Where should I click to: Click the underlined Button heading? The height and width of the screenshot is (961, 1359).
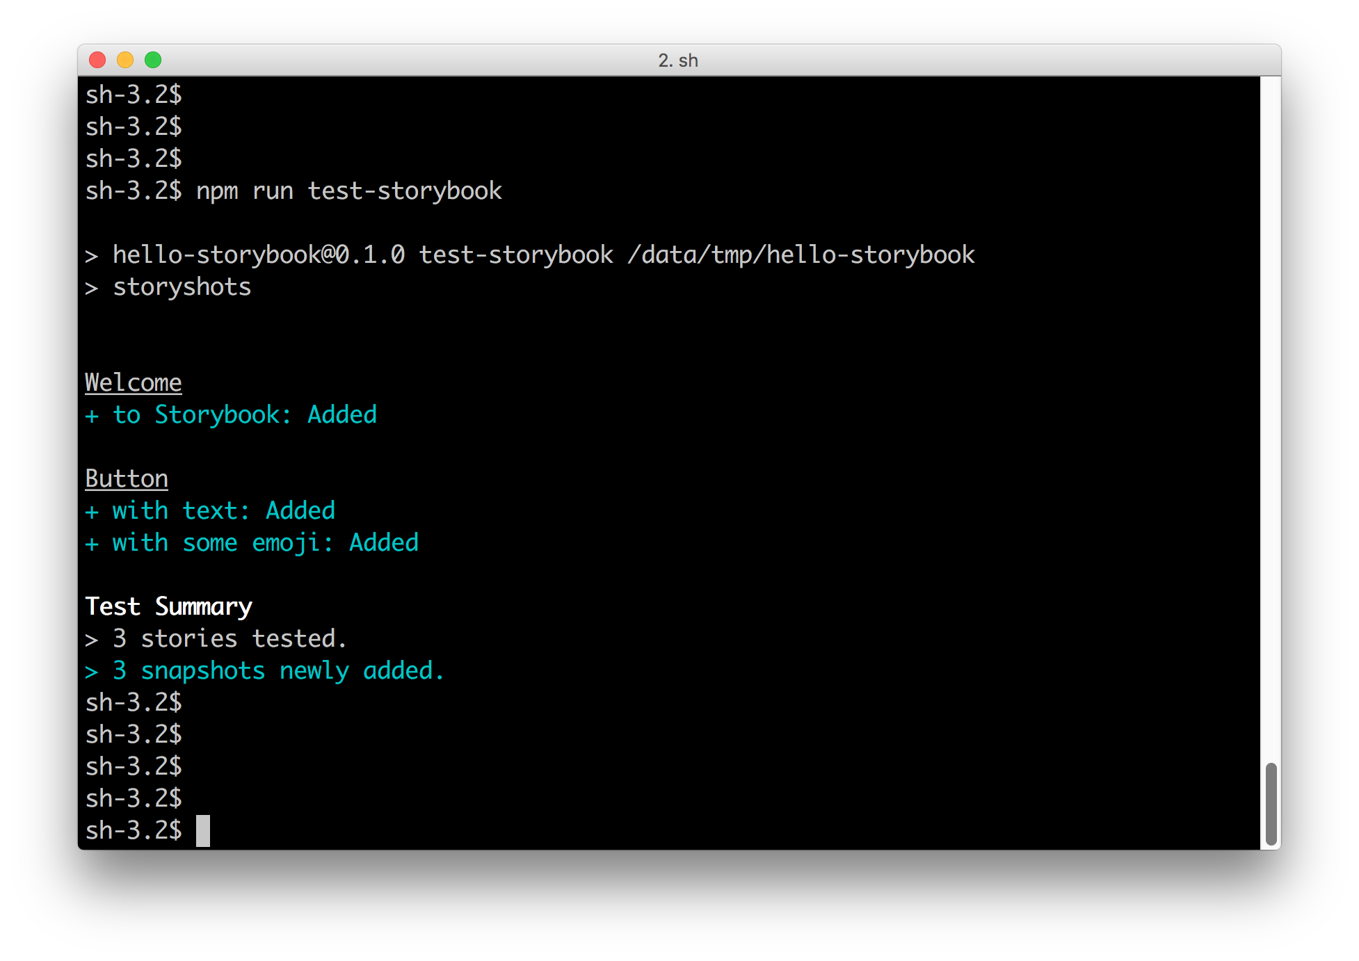tap(127, 478)
